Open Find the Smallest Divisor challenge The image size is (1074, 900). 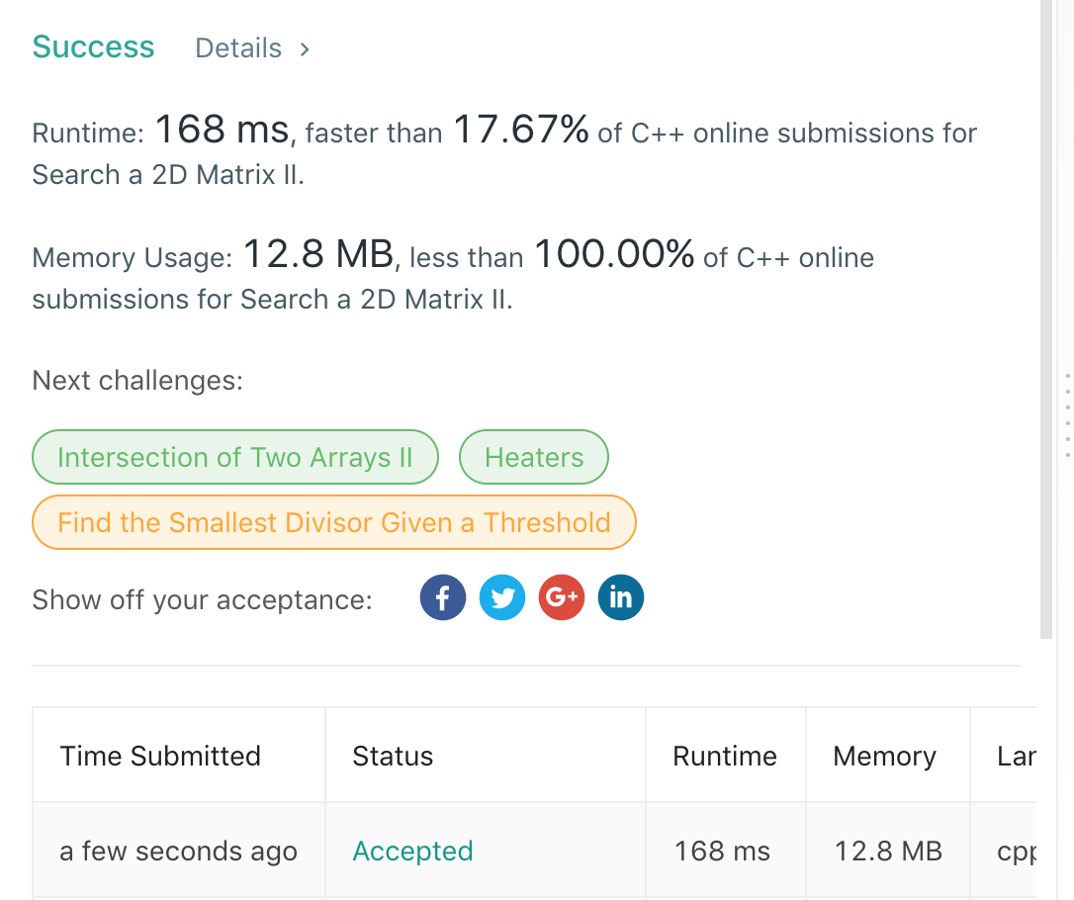click(x=334, y=522)
